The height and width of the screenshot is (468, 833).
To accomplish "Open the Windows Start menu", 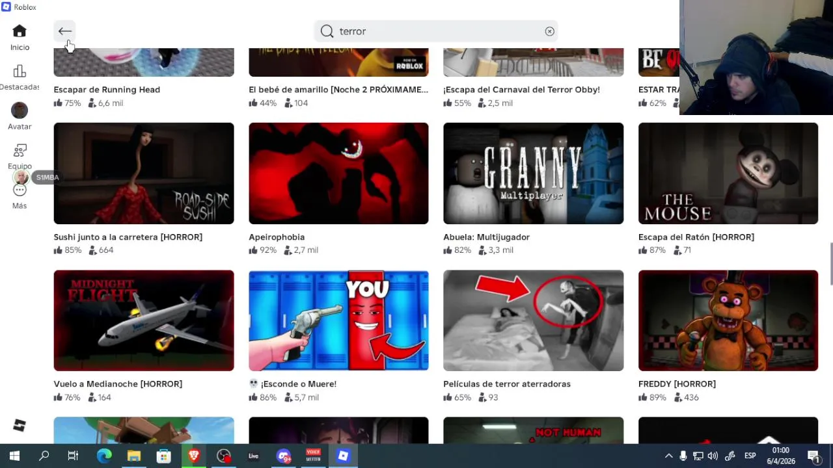I will point(14,456).
